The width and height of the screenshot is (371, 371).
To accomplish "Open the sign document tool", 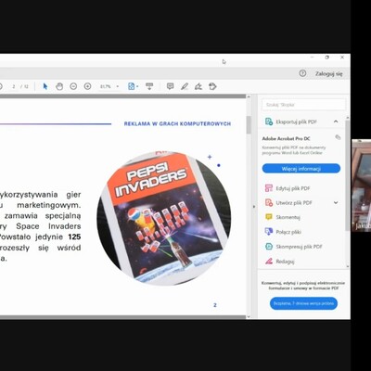I will click(198, 86).
